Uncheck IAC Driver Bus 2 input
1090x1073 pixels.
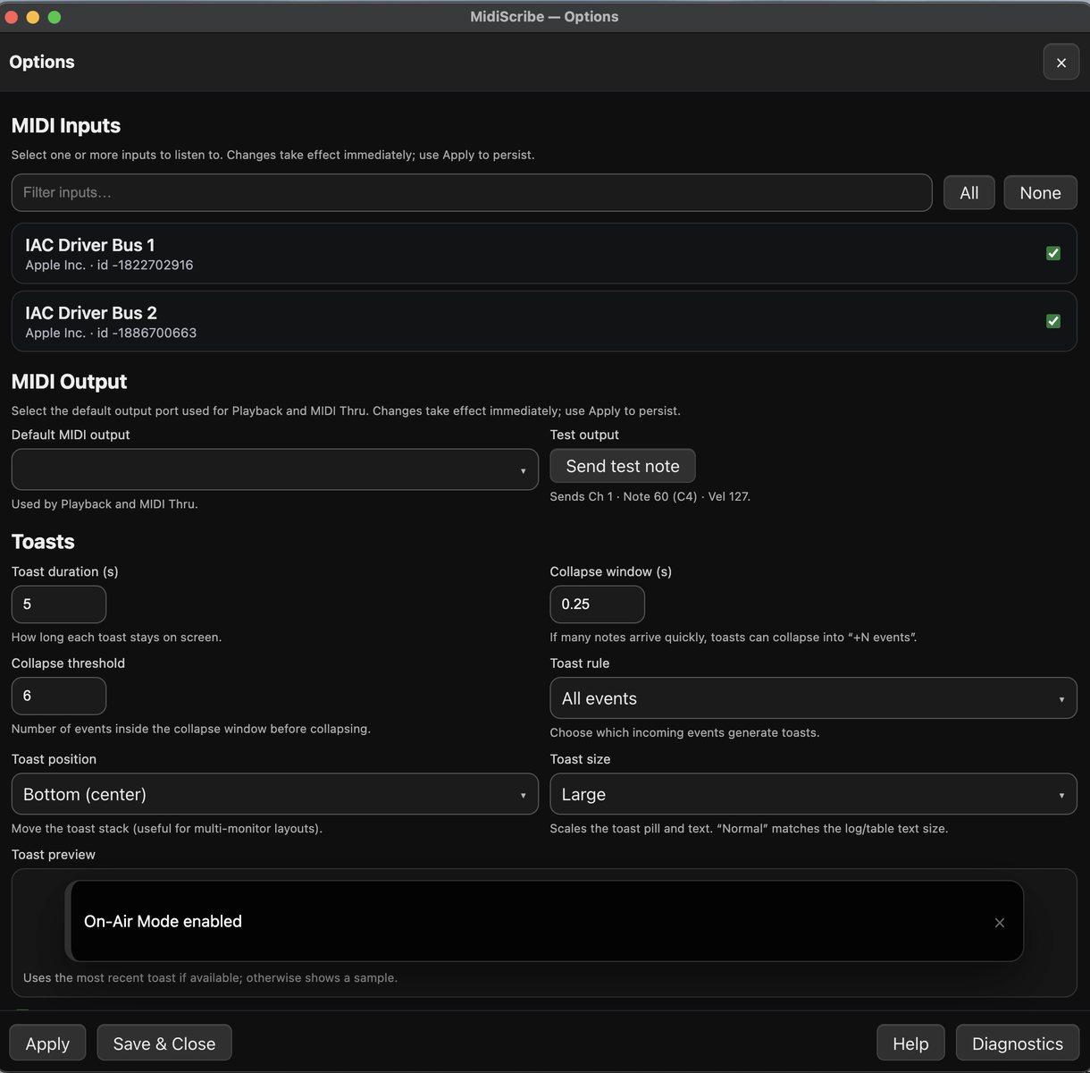click(x=1052, y=321)
